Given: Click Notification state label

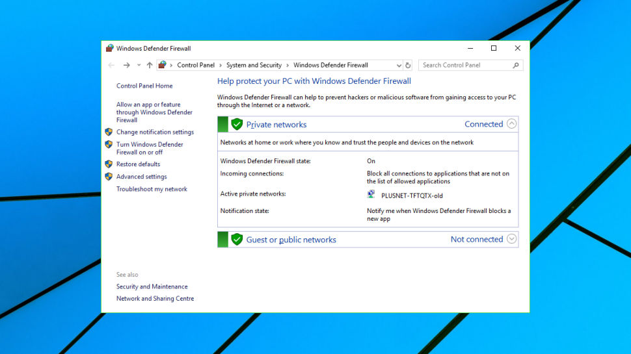Looking at the screenshot, I should (x=245, y=211).
